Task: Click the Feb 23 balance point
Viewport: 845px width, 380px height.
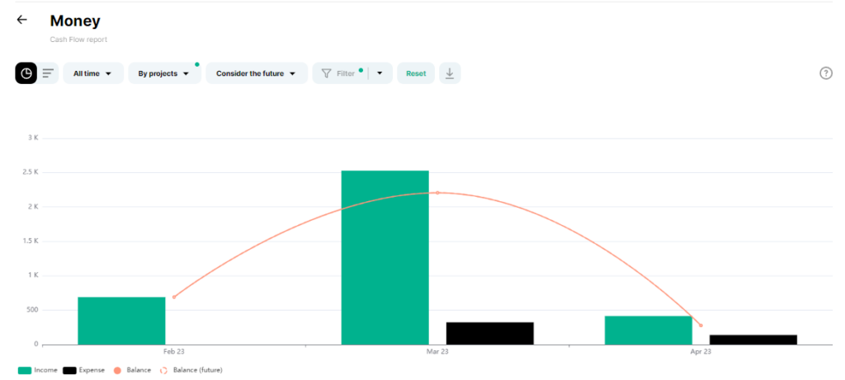Action: point(174,297)
